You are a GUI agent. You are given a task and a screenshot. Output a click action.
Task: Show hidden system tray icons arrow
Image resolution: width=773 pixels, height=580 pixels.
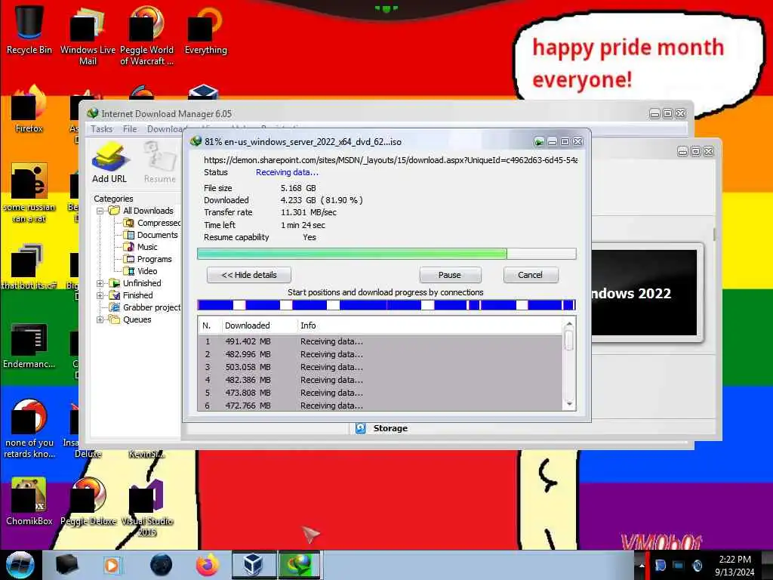point(642,565)
